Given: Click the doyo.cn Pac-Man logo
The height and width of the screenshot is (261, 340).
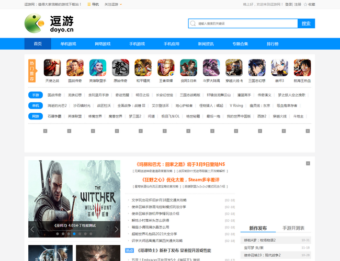Looking at the screenshot, I should [x=34, y=23].
